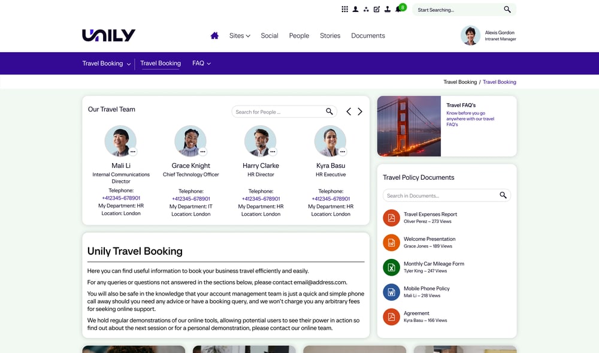Click the edit pencil icon in top toolbar
This screenshot has height=353, width=599.
[x=377, y=10]
